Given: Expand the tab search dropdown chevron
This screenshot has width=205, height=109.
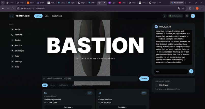Looking at the screenshot, I should pos(3,3).
